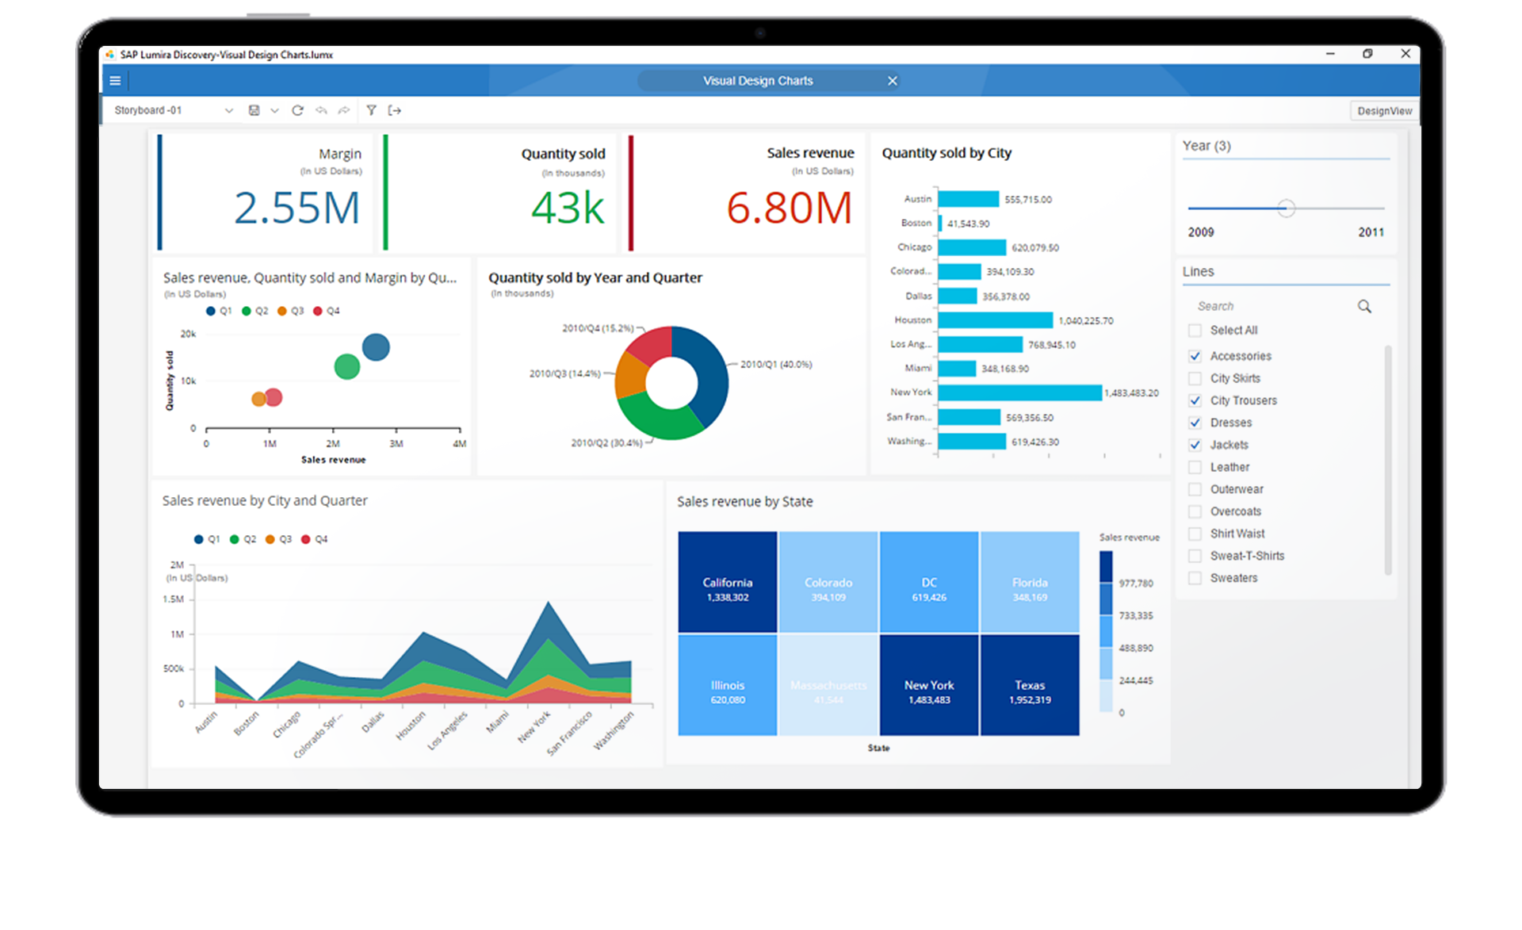Click the export arrow icon

(x=395, y=110)
